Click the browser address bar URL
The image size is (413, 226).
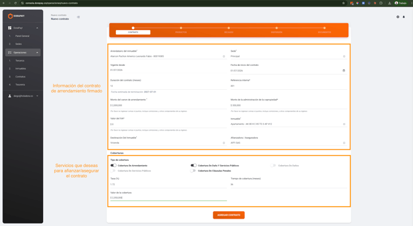pos(51,3)
